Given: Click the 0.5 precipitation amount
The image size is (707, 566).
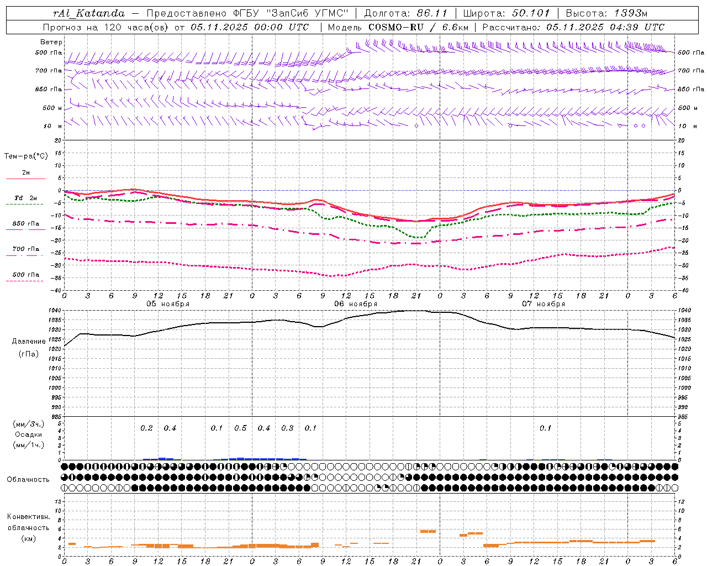Looking at the screenshot, I should point(240,428).
